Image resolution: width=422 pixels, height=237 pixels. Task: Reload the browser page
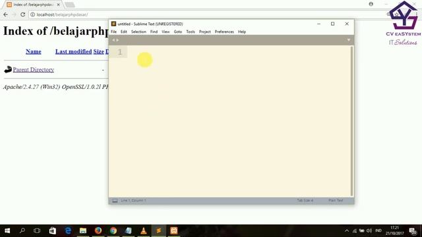coord(23,14)
